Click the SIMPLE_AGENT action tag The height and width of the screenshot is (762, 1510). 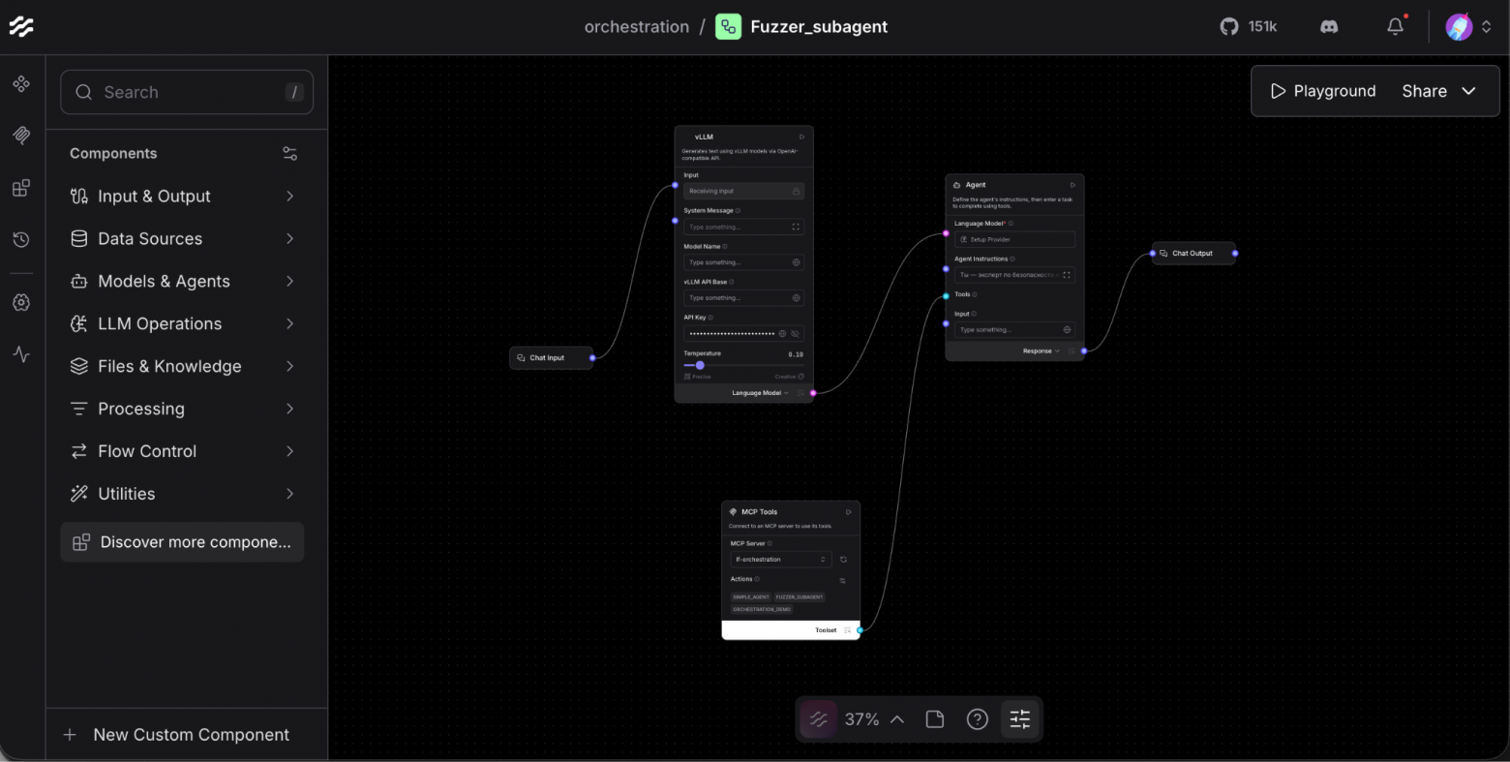(x=751, y=597)
